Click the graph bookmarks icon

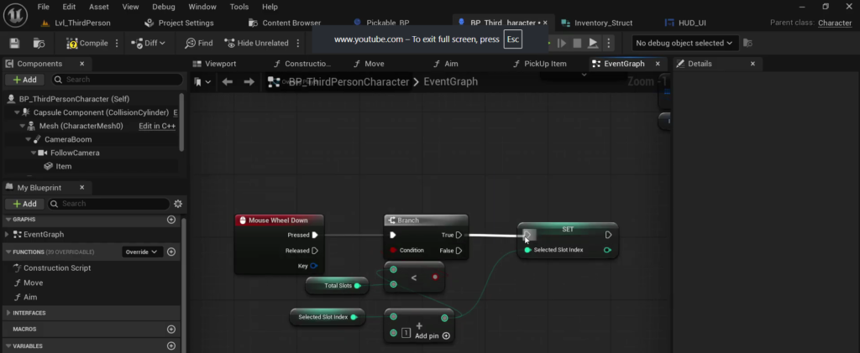[202, 81]
